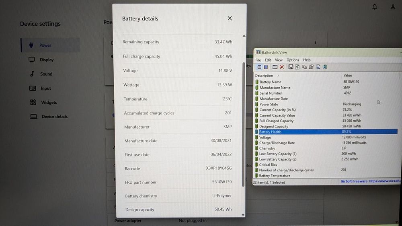Click the Save floppy disk icon in BatteryInfoView

(x=291, y=67)
